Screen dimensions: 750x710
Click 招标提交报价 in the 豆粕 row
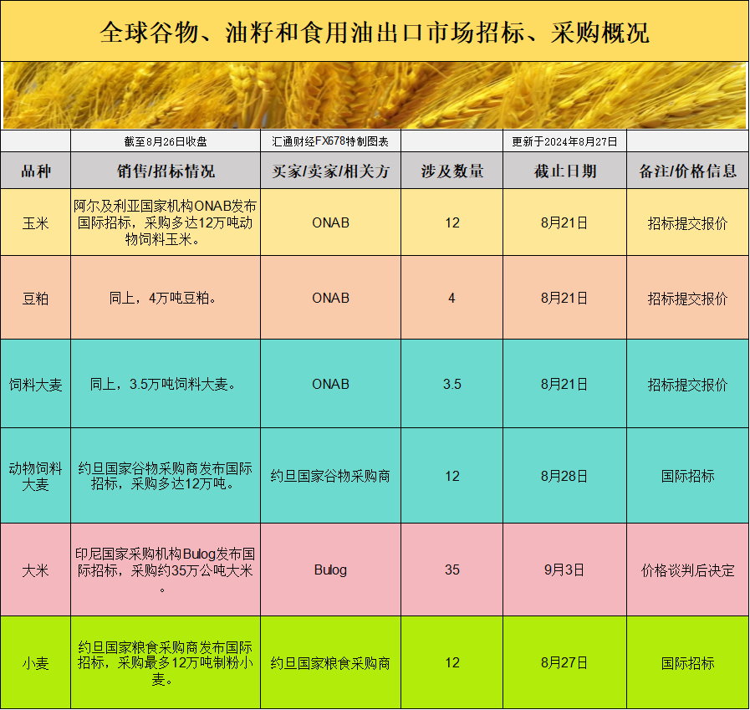[688, 298]
